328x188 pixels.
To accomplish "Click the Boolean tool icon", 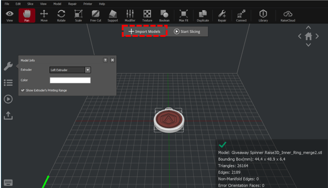I will (164, 16).
